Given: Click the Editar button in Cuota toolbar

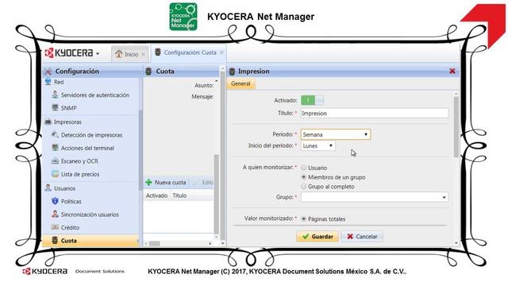Looking at the screenshot, I should pos(203,182).
